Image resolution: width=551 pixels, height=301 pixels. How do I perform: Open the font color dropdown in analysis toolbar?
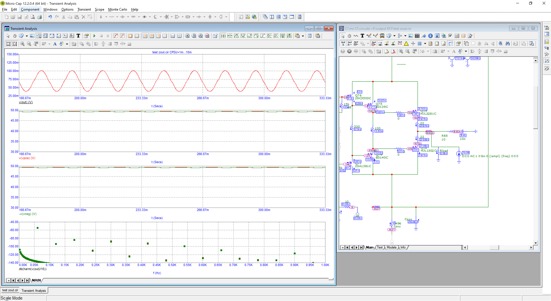pos(67,44)
